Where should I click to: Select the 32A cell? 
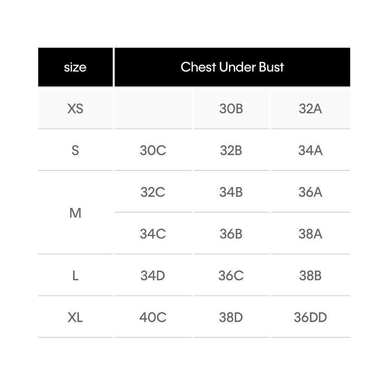click(310, 109)
